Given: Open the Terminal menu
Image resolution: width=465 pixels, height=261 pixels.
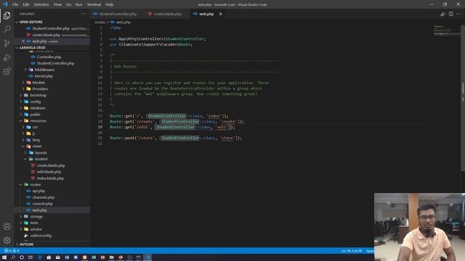Looking at the screenshot, I should pyautogui.click(x=94, y=4).
